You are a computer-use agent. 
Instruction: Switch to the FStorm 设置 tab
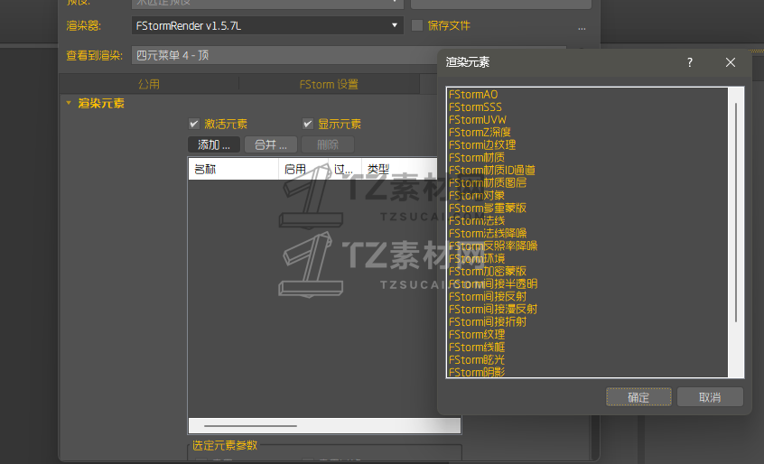[329, 84]
